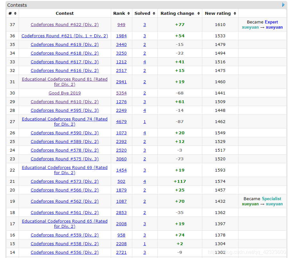Viewport: 289px width, 258px height.
Task: Click rank 3440 link
Action: click(x=121, y=44)
